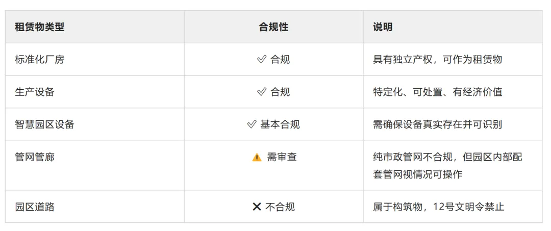
Task: Click the text 特定化、可处置、有经济价值
Action: (x=438, y=92)
